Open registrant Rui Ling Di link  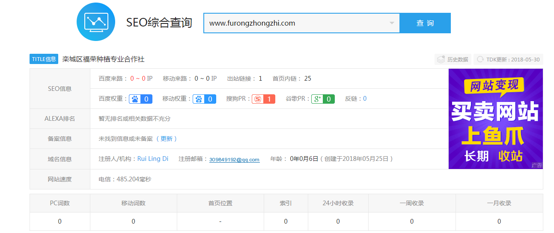click(152, 159)
